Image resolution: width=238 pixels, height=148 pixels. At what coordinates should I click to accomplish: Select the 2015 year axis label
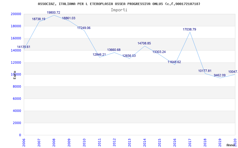coord(160,142)
